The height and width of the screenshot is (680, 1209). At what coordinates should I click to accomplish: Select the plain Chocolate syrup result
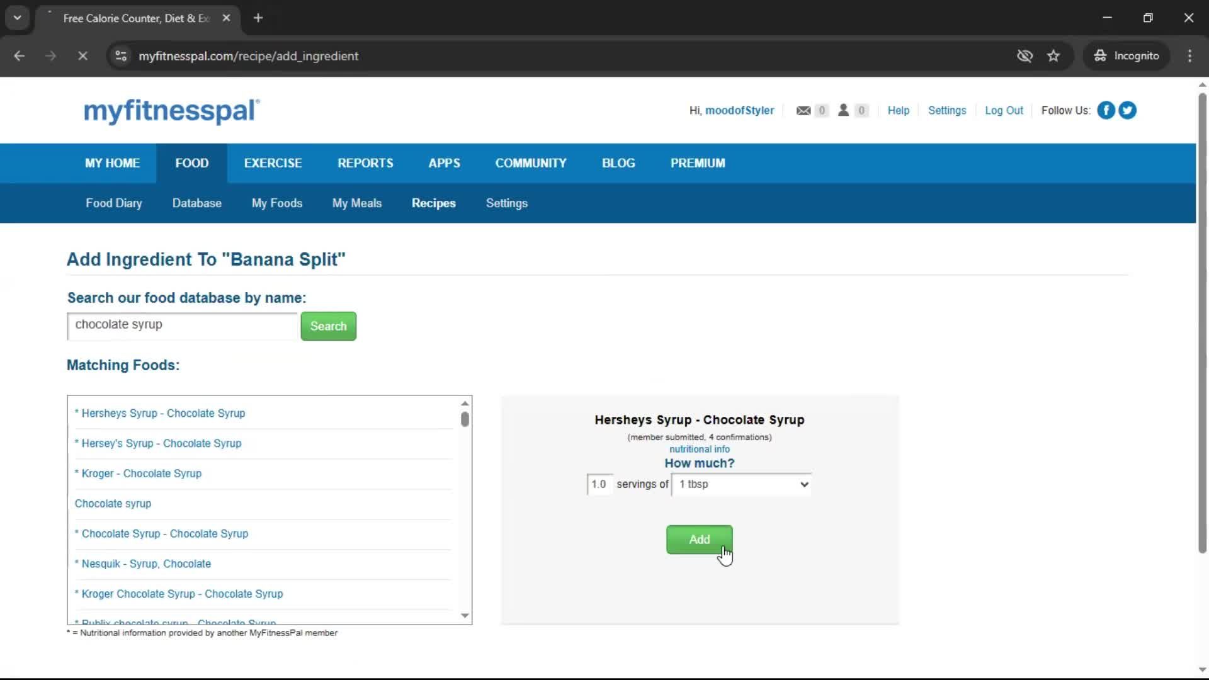(113, 504)
